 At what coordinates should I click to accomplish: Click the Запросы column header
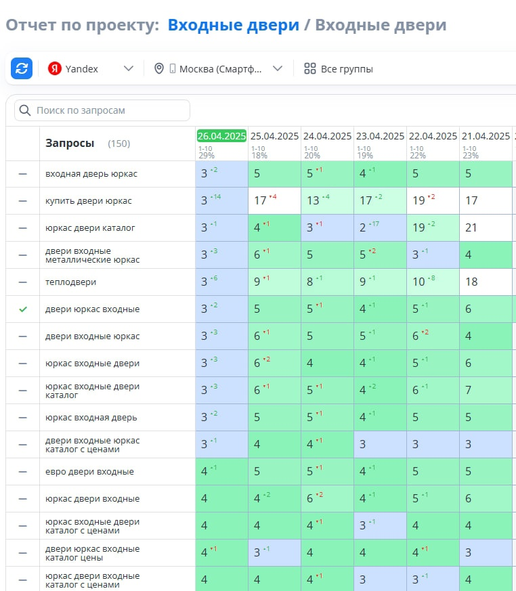70,144
